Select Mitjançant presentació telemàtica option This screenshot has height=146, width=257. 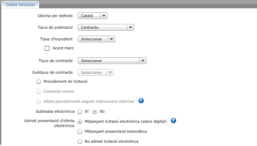[80, 131]
